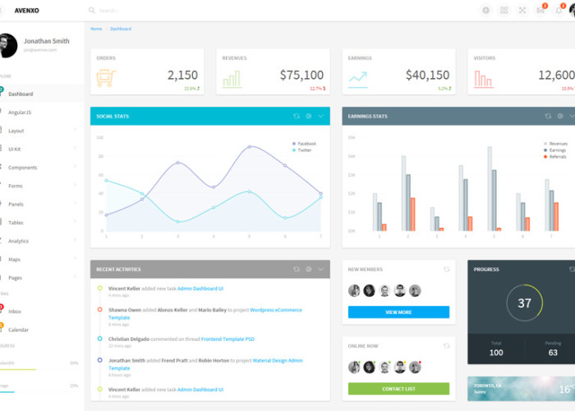Click the search magnifier icon in header
Screen dimensions: 575x411
pos(92,10)
